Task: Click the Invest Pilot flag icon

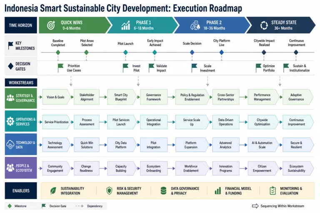Action: pos(125,68)
